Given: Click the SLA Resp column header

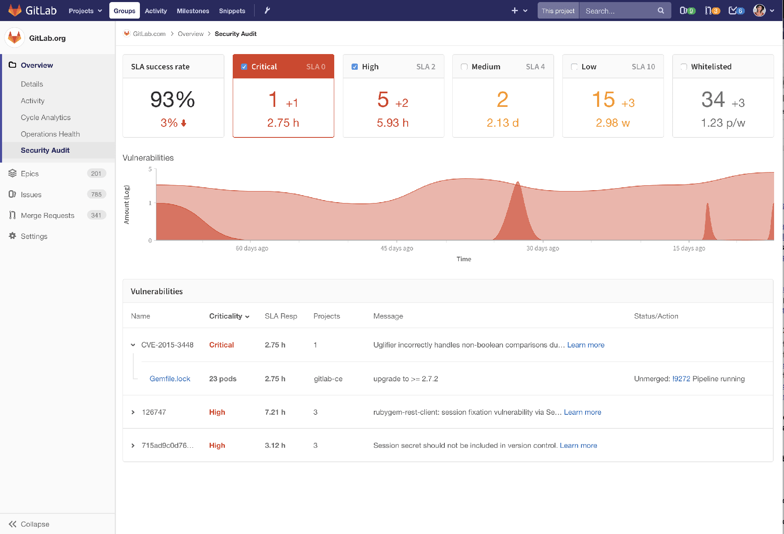Looking at the screenshot, I should coord(281,316).
